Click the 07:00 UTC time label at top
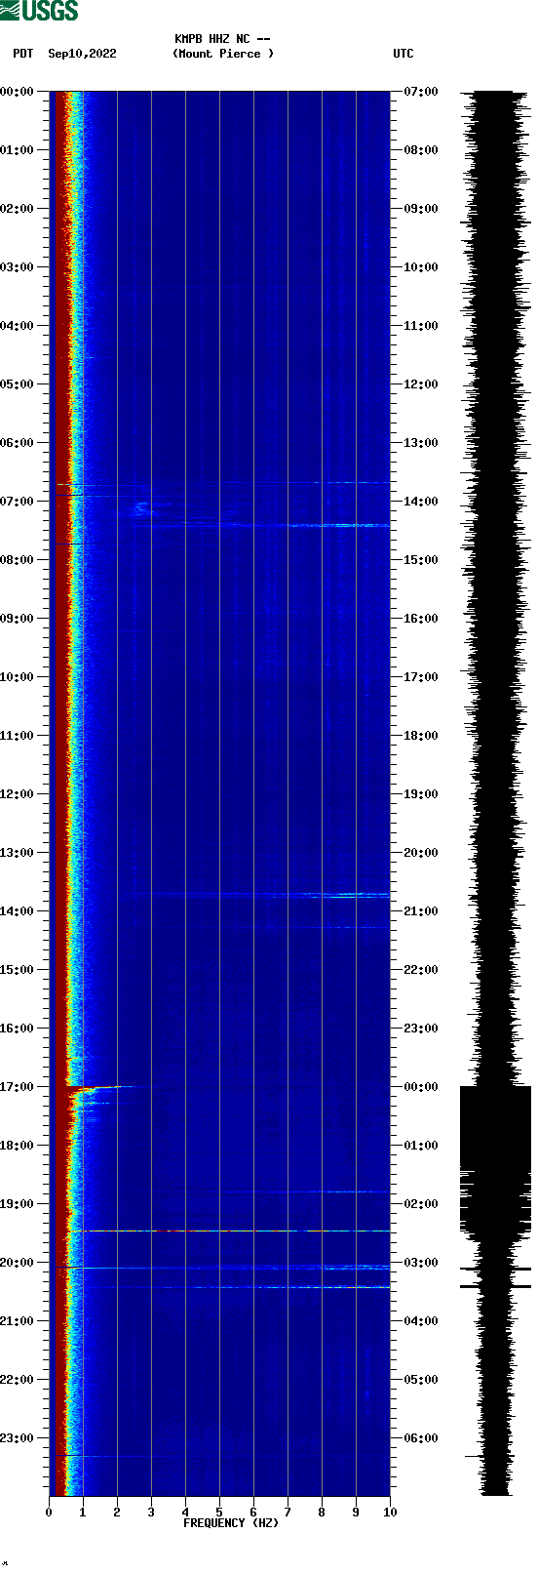Viewport: 538px width, 1574px height. pos(421,92)
